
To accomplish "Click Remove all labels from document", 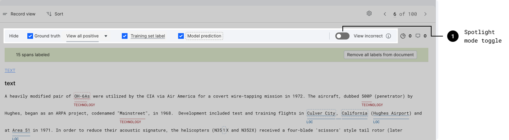I will pyautogui.click(x=380, y=55).
